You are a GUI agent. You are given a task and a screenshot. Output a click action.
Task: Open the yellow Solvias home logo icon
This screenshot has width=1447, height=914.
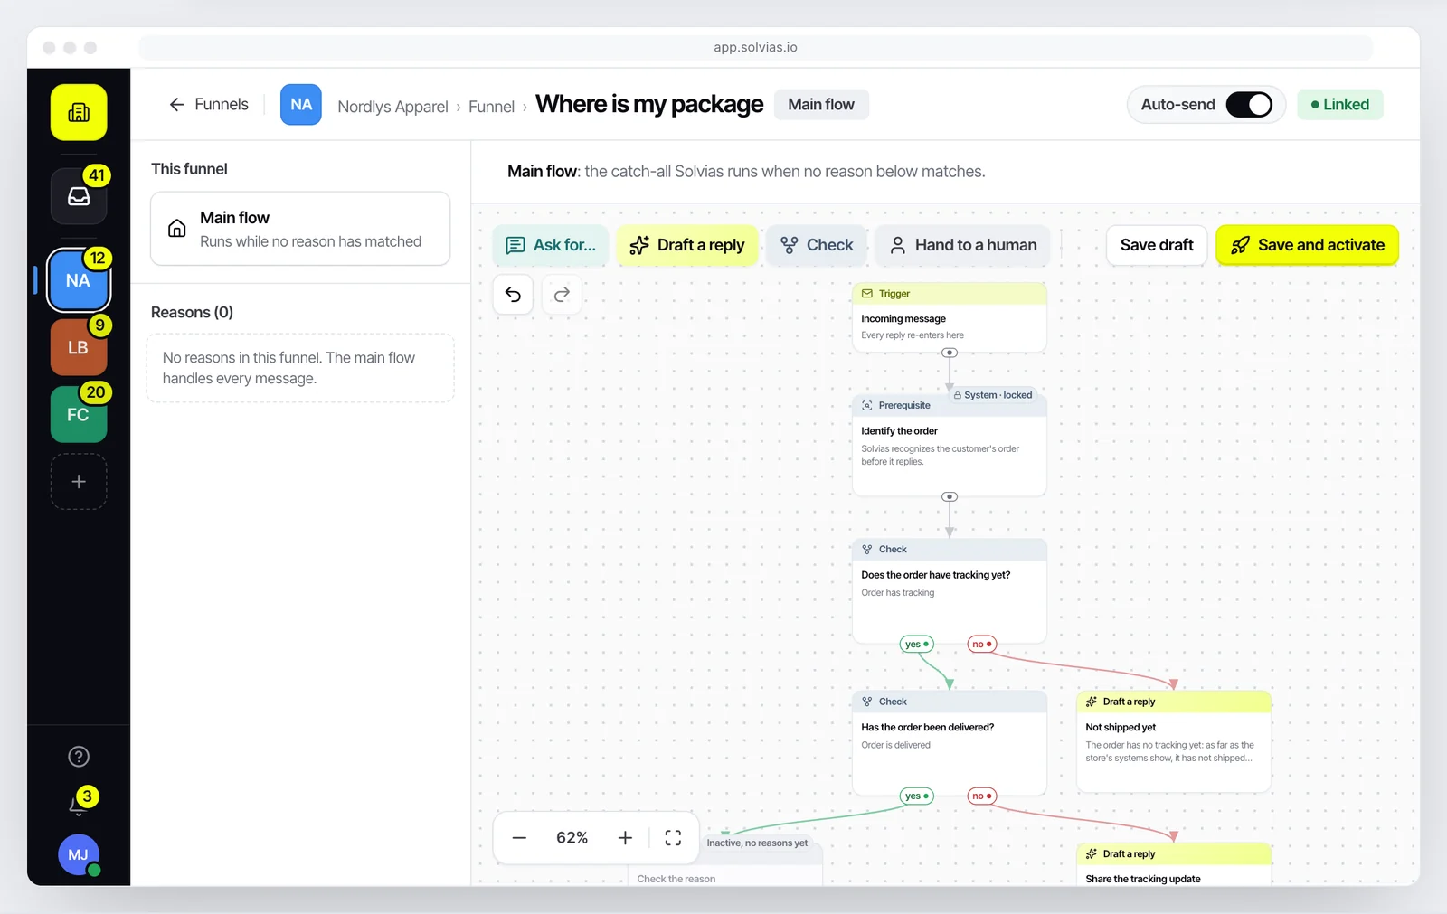[79, 112]
